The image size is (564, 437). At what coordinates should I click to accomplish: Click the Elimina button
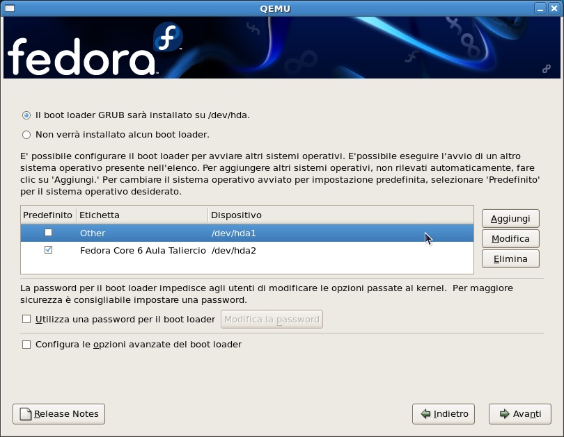tap(510, 258)
